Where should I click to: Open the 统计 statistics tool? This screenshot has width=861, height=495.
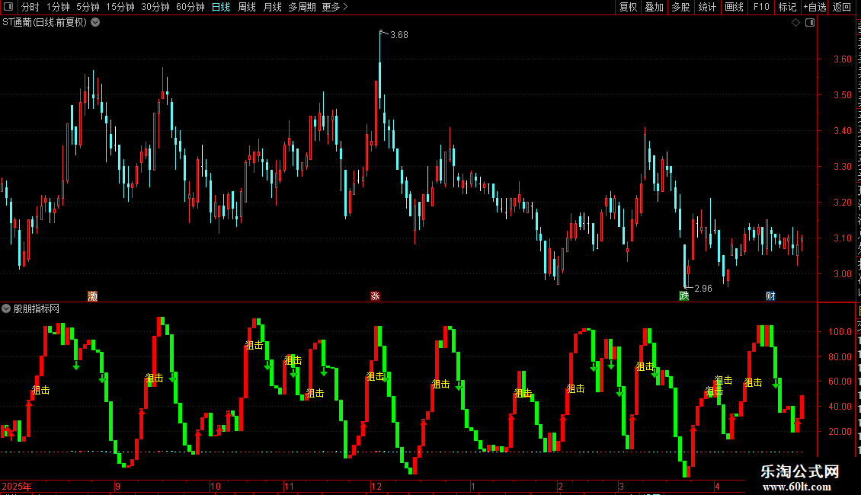click(x=707, y=7)
